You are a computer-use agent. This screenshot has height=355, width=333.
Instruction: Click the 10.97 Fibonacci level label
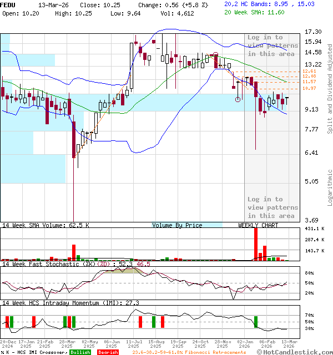[309, 89]
